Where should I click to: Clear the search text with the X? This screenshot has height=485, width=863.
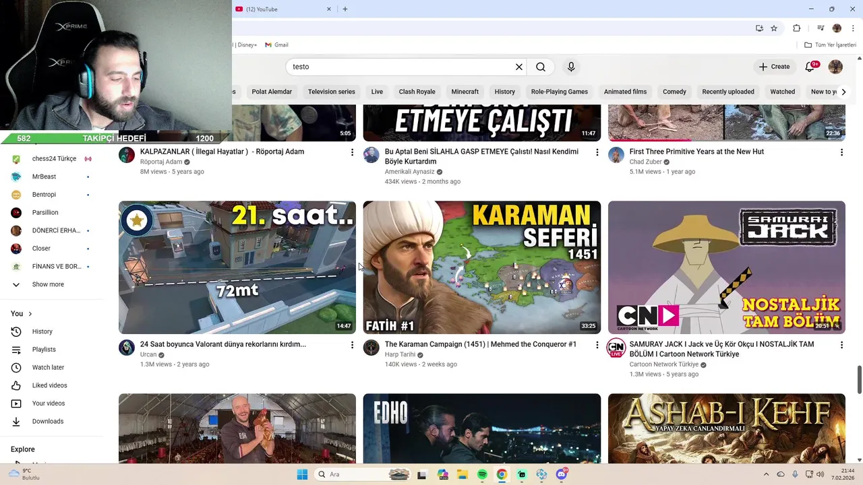[519, 67]
